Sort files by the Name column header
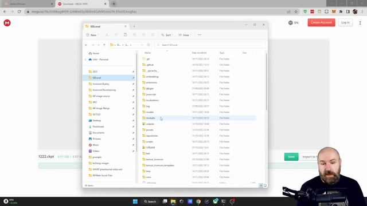 tap(148, 53)
